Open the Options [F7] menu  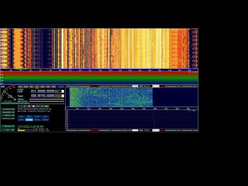click(8, 115)
